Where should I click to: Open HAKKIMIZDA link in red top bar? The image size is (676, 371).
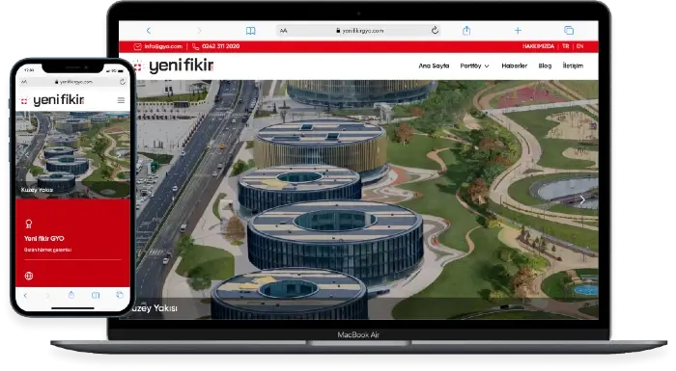538,46
